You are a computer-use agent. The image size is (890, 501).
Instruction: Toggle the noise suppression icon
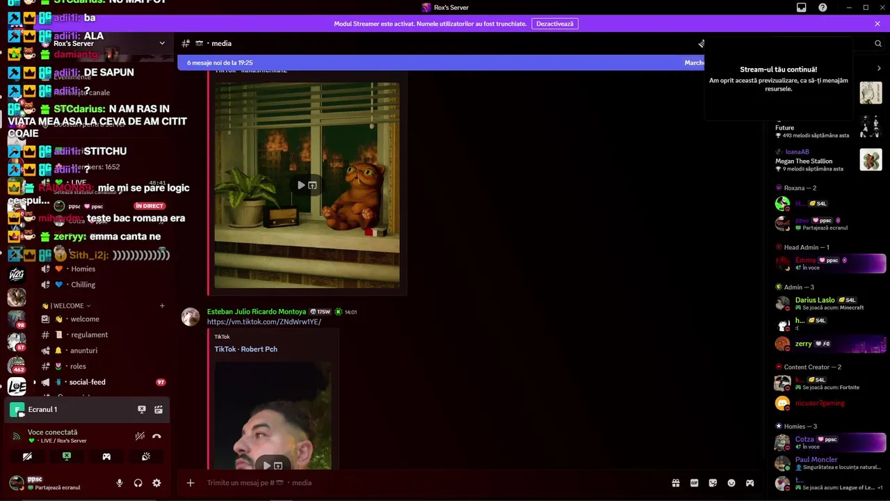(x=140, y=436)
